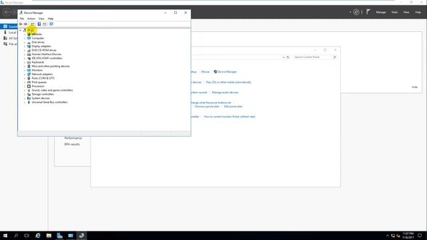Click the Control Panel address bar refresh button
The height and width of the screenshot is (240, 427).
[288, 57]
